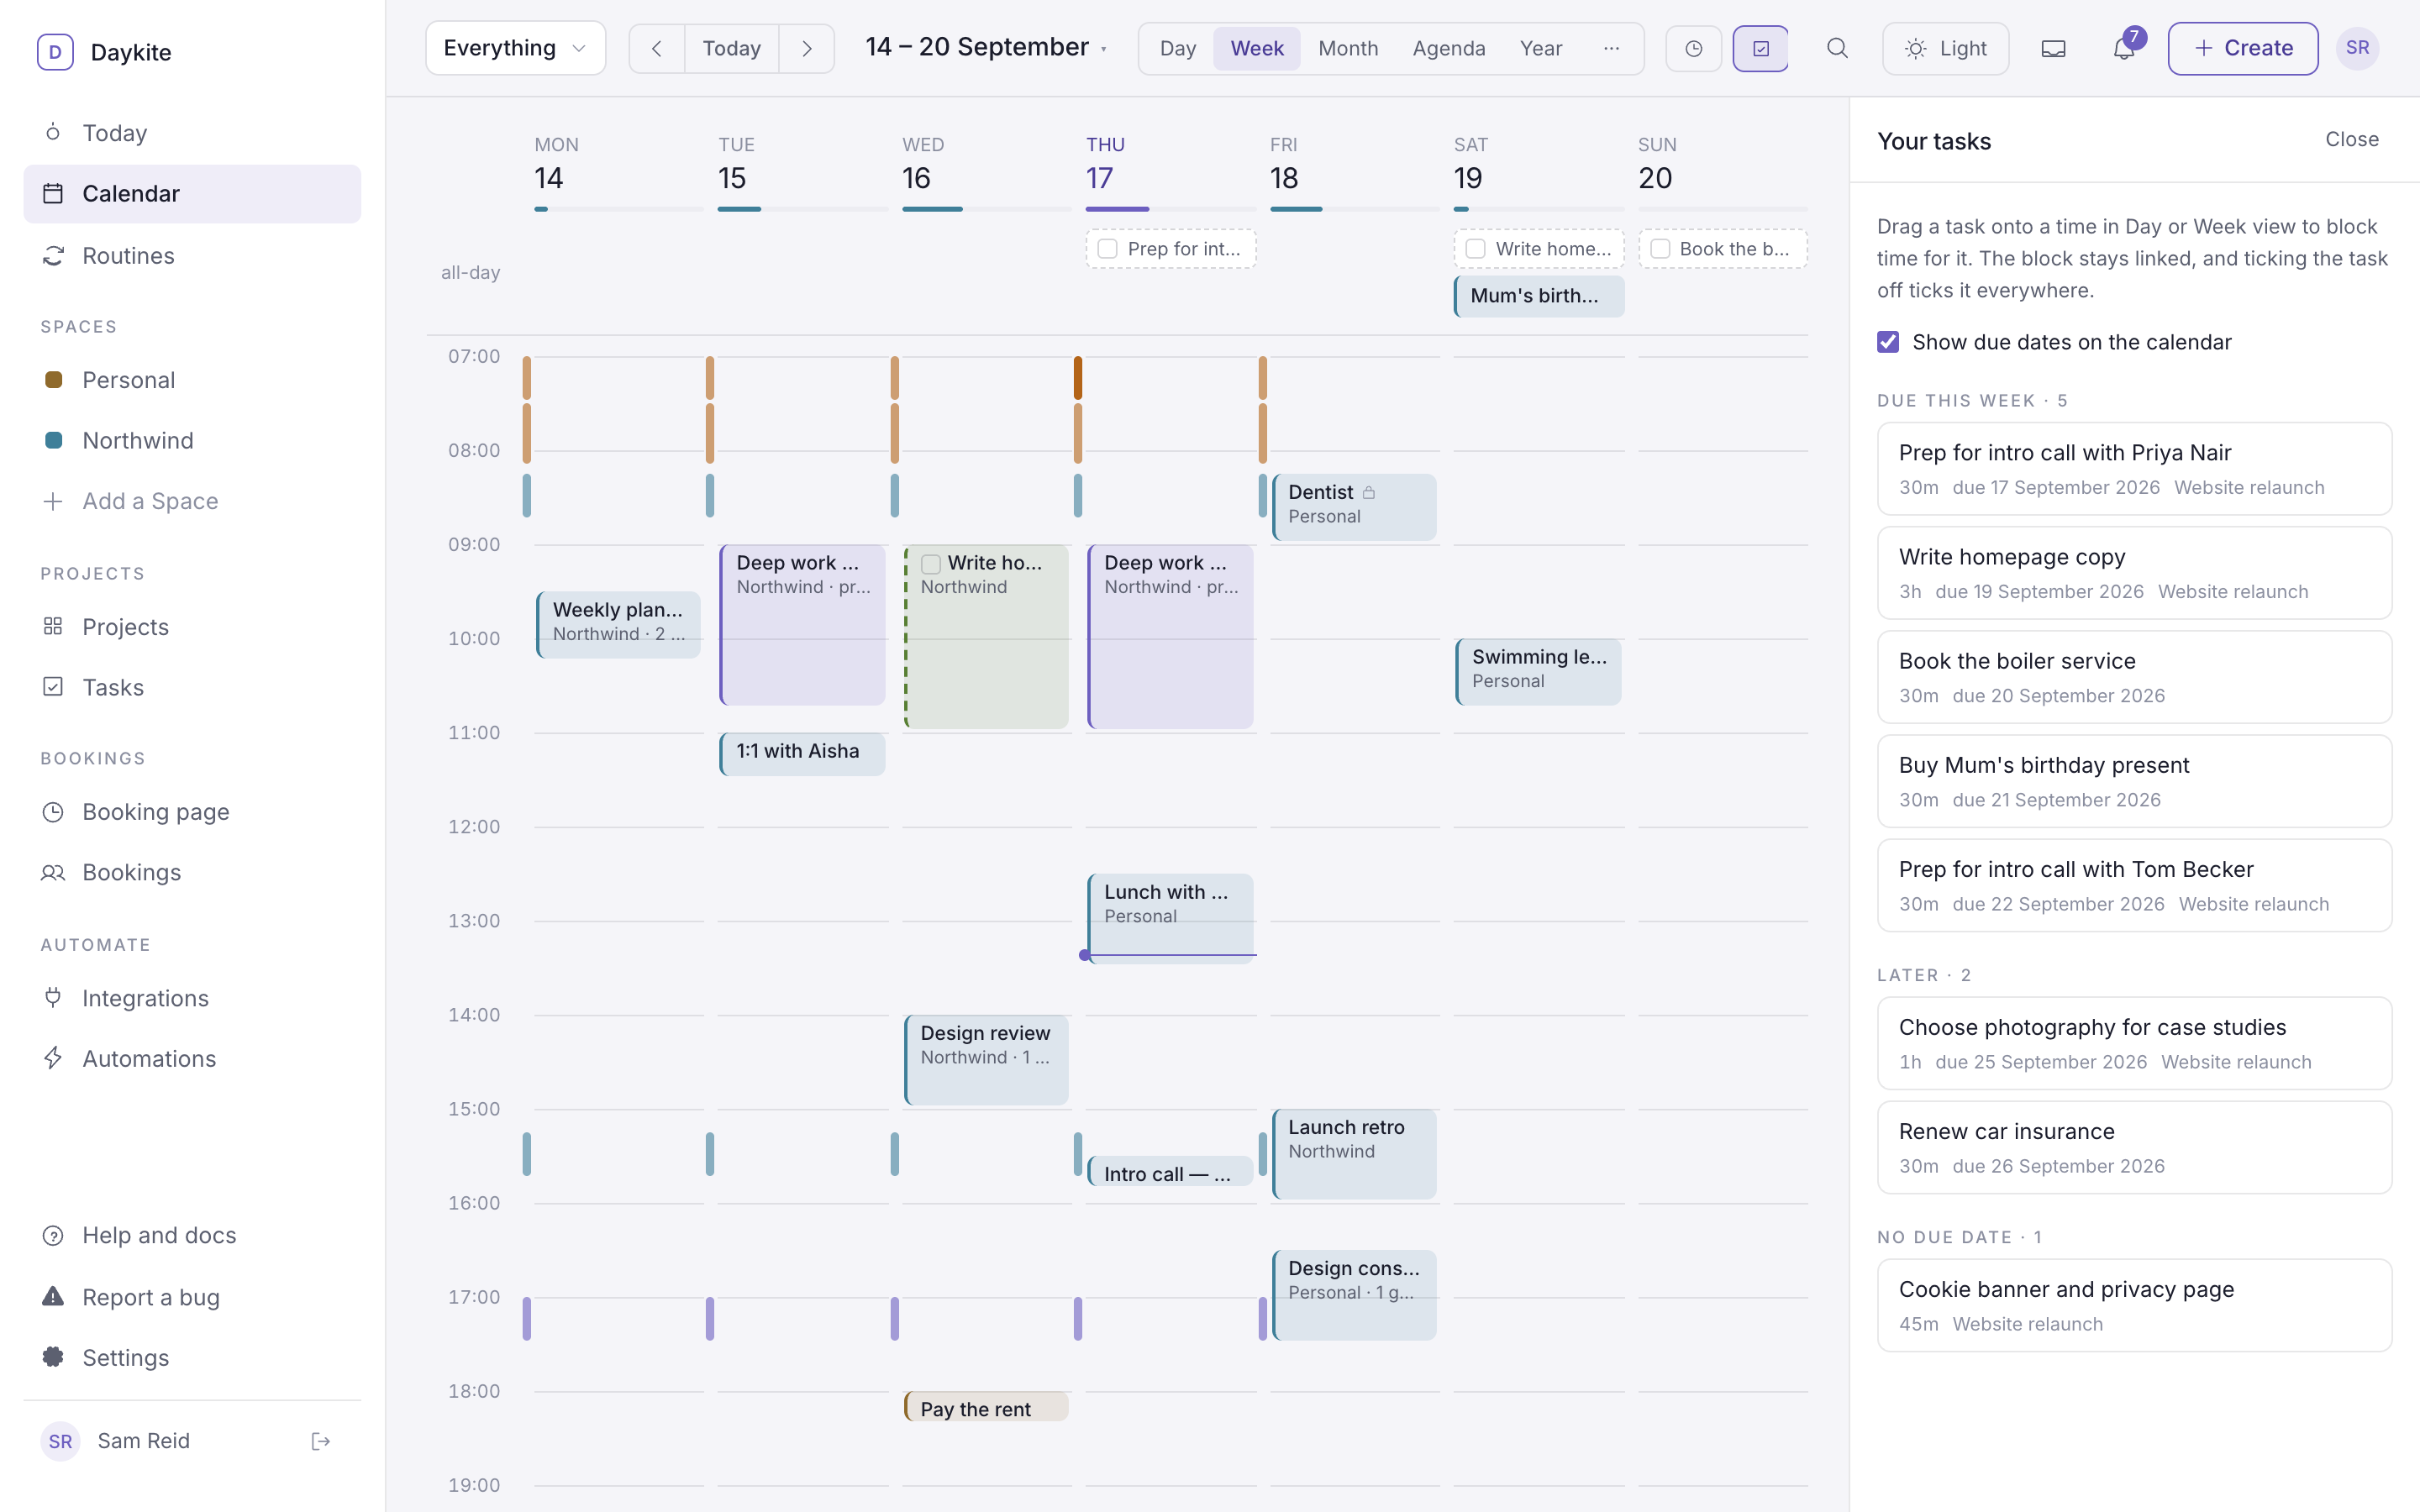Open Routines sync item
The height and width of the screenshot is (1512, 2420).
click(x=192, y=255)
